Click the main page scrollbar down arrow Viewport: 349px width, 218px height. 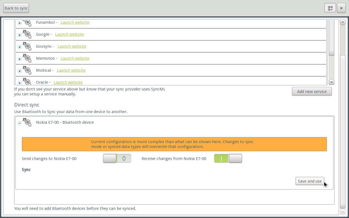click(343, 212)
